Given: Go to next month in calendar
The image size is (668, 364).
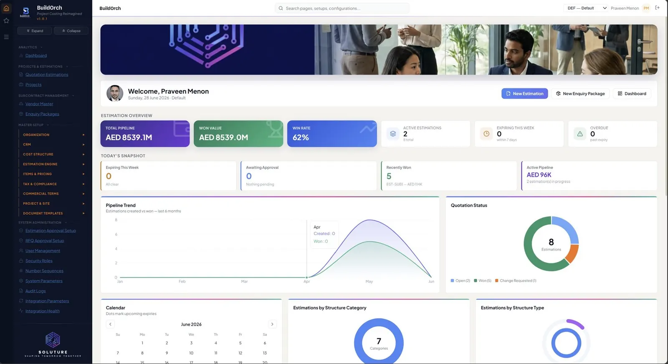Looking at the screenshot, I should click(272, 324).
